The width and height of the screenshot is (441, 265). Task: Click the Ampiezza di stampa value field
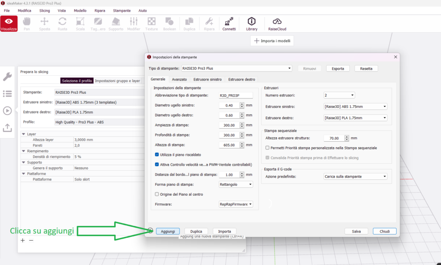point(229,125)
